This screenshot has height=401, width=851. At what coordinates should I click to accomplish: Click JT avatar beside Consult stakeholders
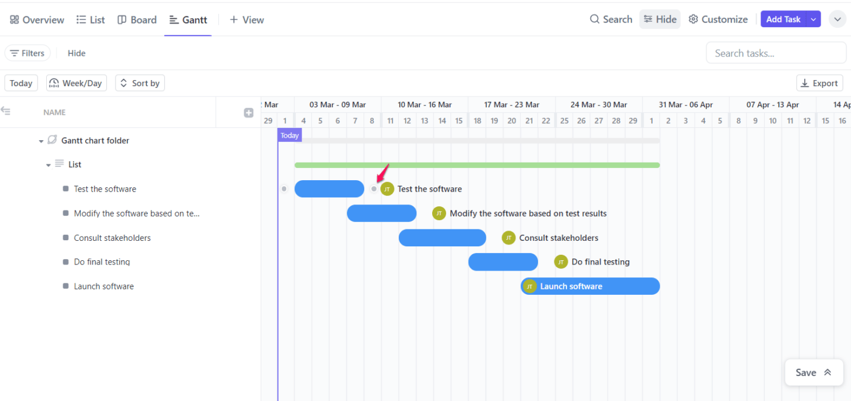click(x=509, y=238)
